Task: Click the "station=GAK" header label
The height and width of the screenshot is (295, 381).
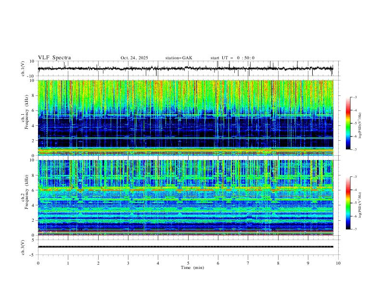Action: pyautogui.click(x=178, y=58)
